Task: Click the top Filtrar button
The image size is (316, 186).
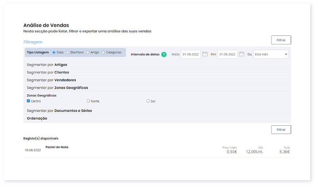Action: (x=281, y=40)
